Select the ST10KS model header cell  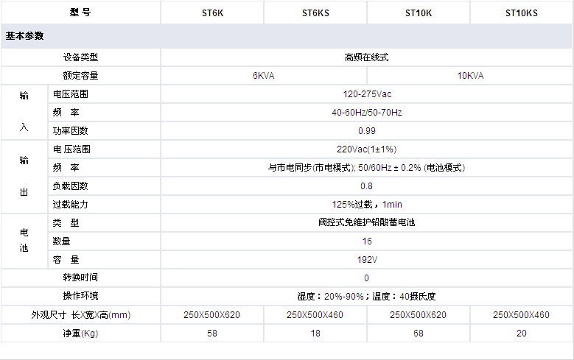pyautogui.click(x=522, y=13)
